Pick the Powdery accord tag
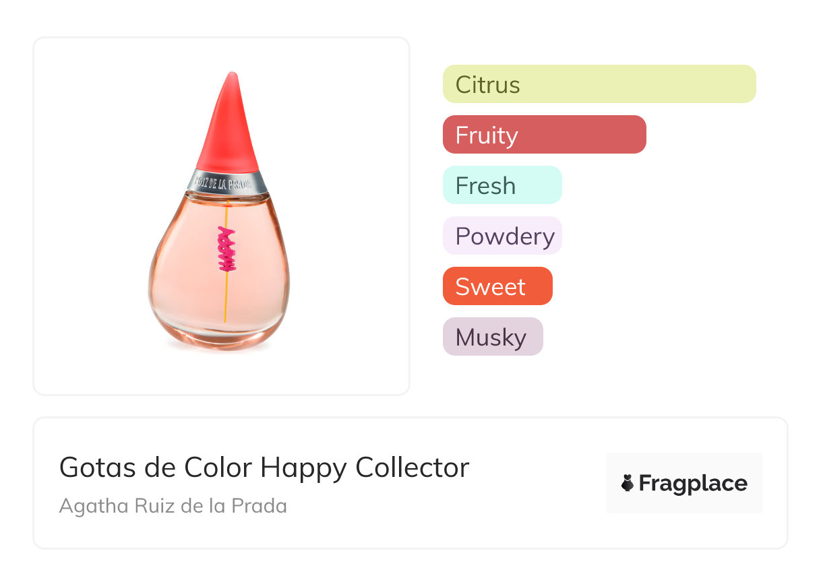The height and width of the screenshot is (582, 821). pos(501,236)
